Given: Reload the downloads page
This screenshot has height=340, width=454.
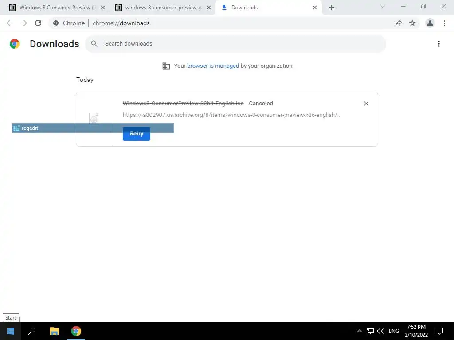Looking at the screenshot, I should click(38, 23).
